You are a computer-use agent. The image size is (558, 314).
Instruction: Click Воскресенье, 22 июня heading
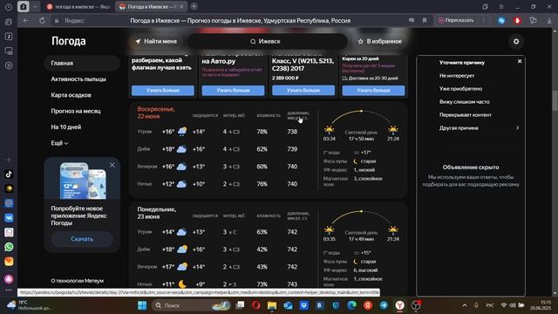click(x=156, y=113)
